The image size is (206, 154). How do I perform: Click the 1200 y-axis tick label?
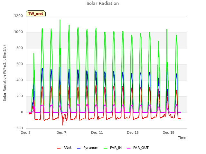[x=19, y=16]
